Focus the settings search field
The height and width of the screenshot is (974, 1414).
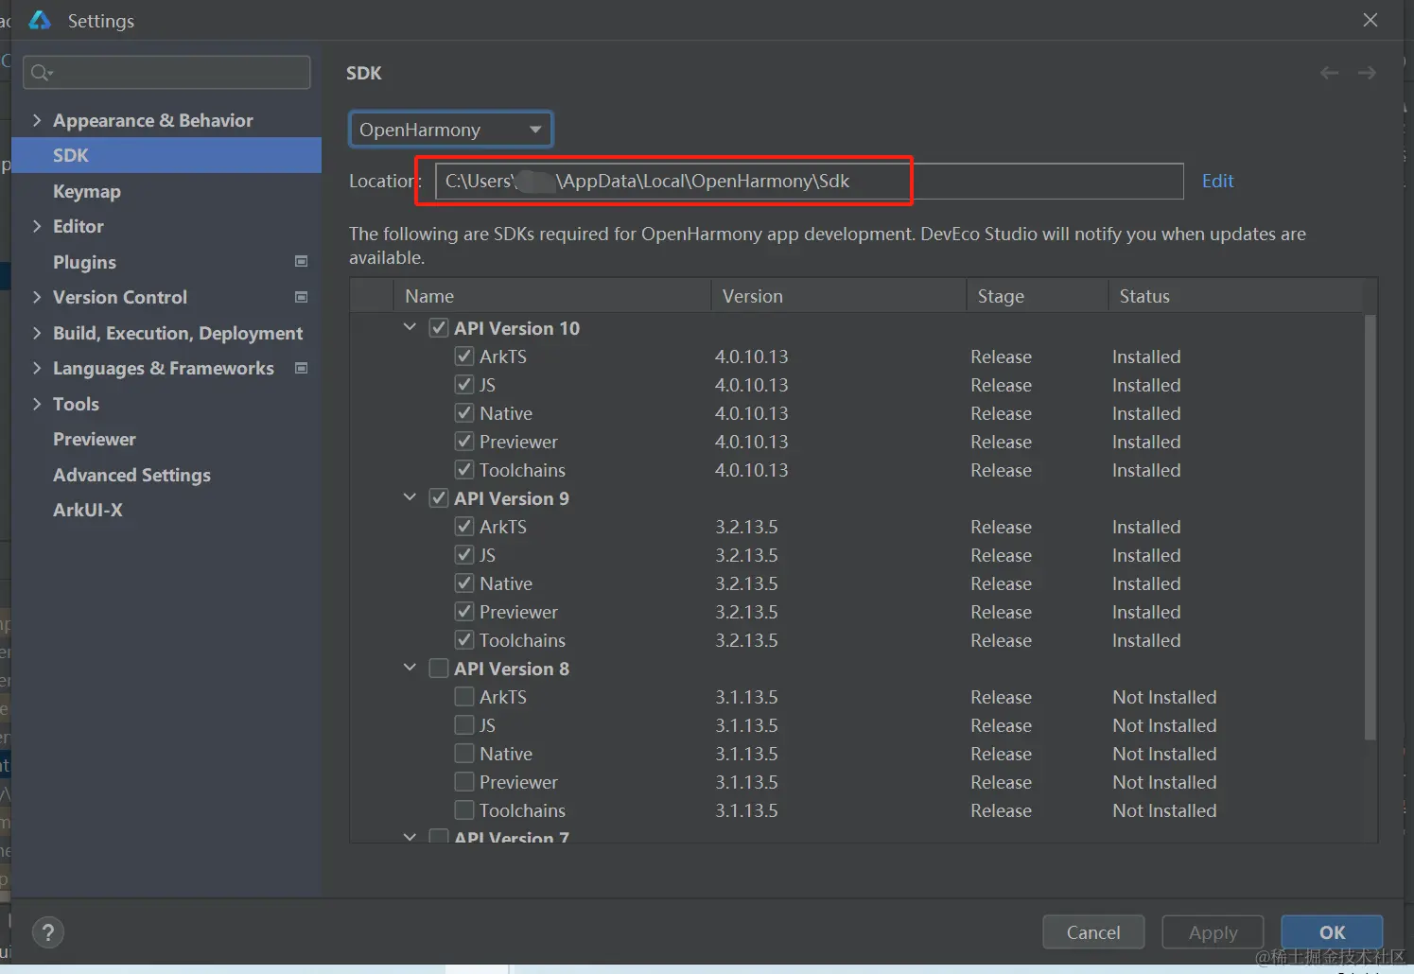tap(166, 72)
